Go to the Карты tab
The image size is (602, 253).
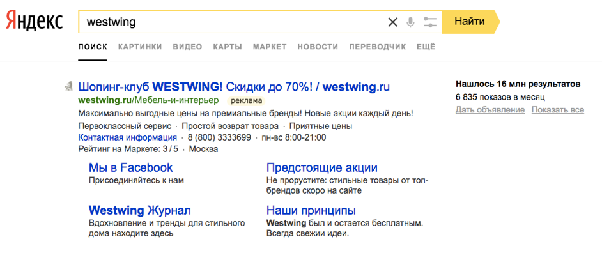(x=228, y=47)
